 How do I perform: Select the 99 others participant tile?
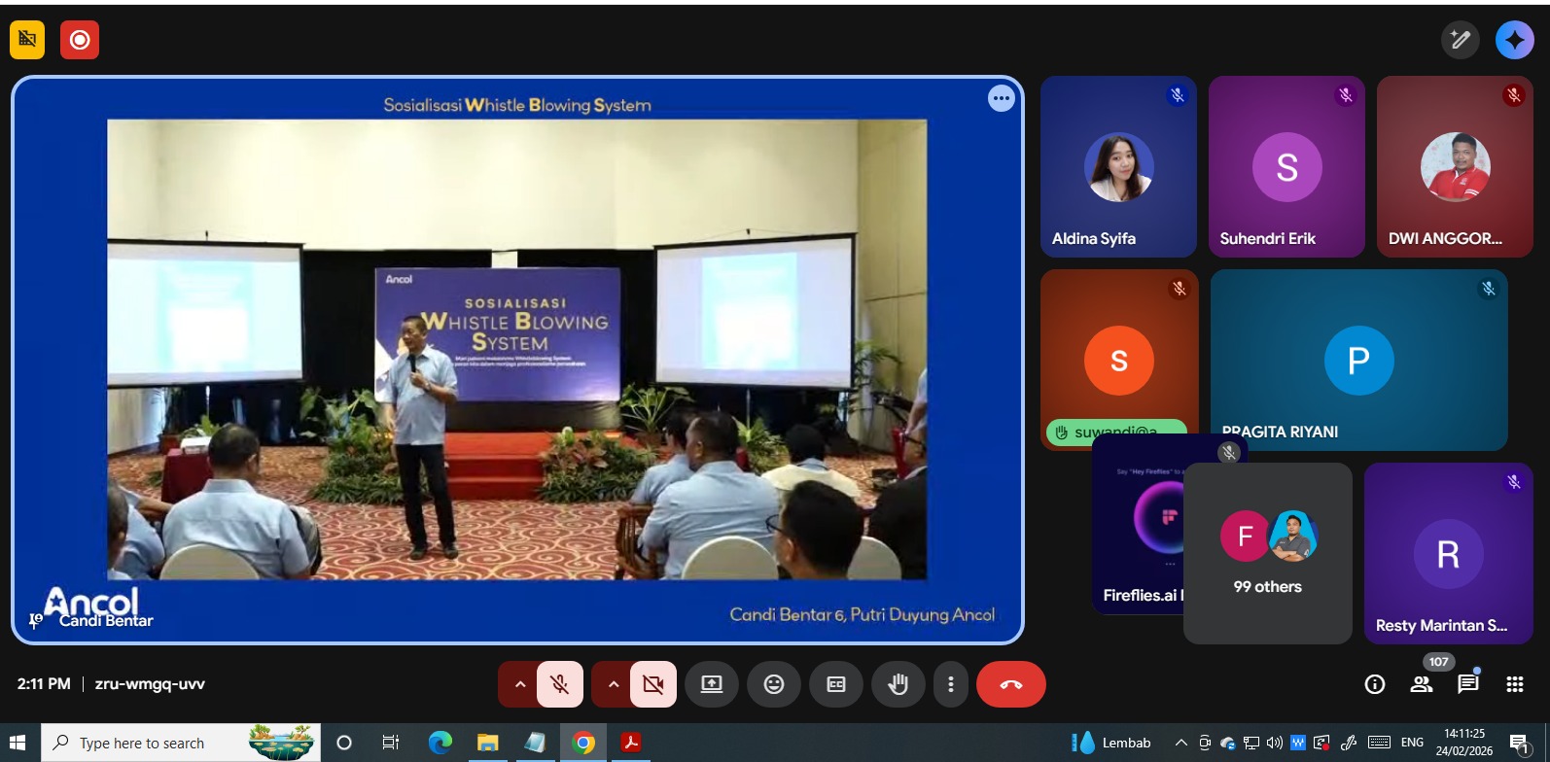[x=1267, y=553]
